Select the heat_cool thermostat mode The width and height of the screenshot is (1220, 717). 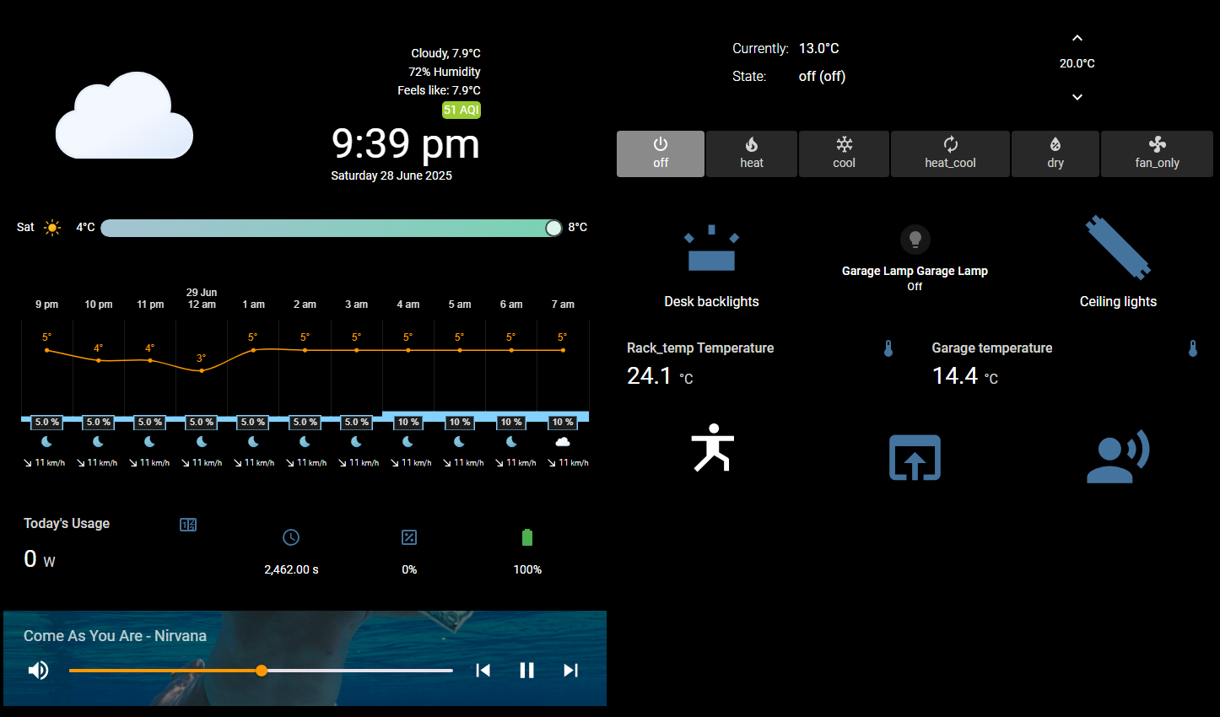coord(950,154)
